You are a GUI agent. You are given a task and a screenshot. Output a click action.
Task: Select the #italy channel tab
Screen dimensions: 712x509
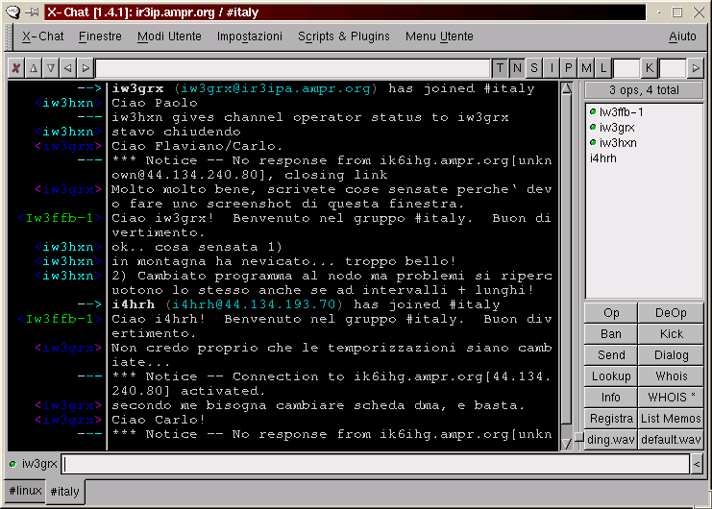65,492
